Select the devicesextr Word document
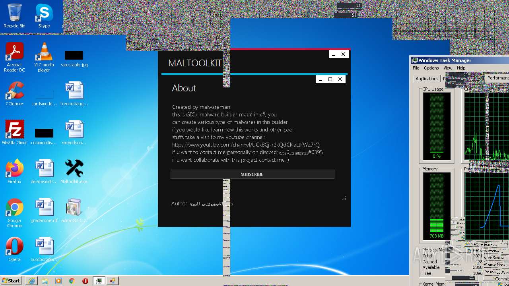509x286 pixels. (44, 171)
